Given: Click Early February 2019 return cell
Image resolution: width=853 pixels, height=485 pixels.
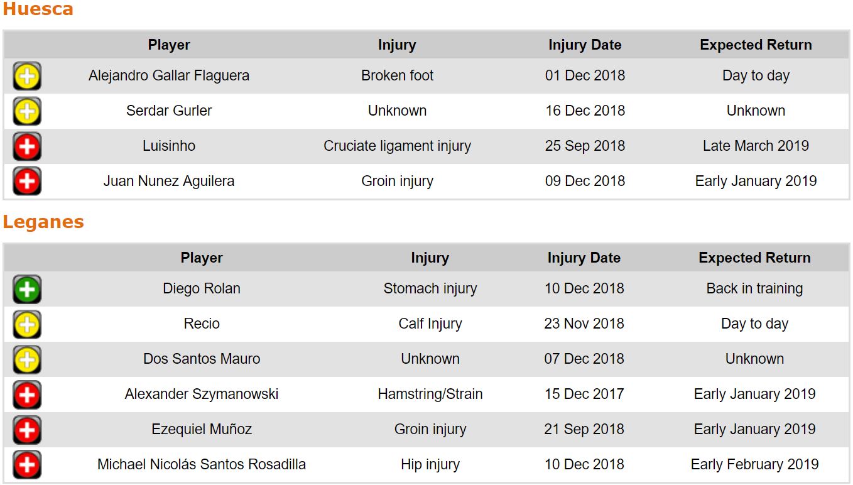Looking at the screenshot, I should point(754,464).
